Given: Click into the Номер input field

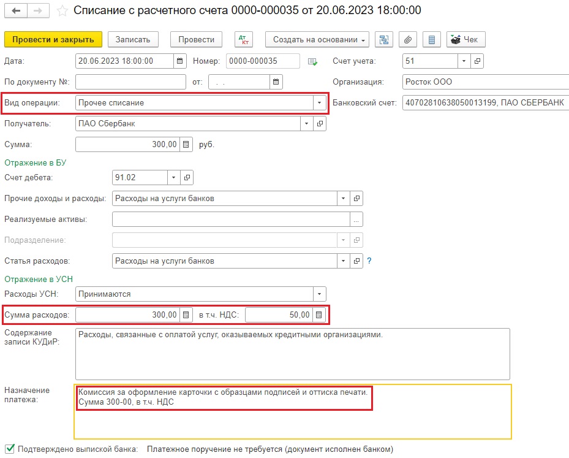Looking at the screenshot, I should pyautogui.click(x=263, y=61).
